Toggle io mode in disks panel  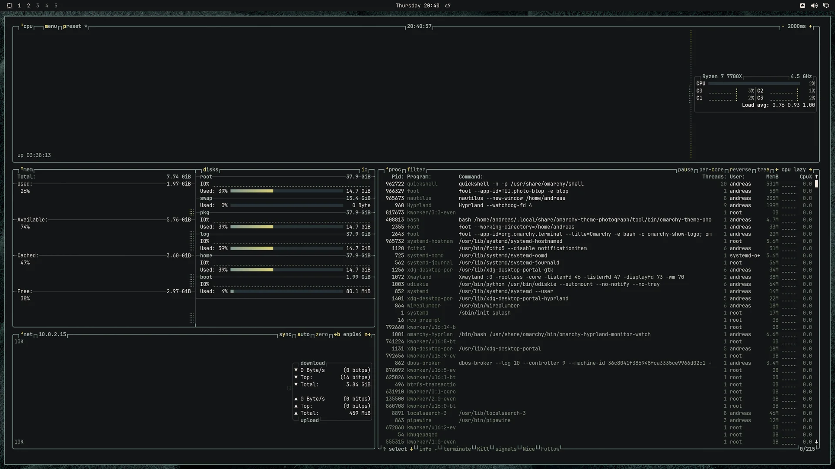(x=364, y=170)
